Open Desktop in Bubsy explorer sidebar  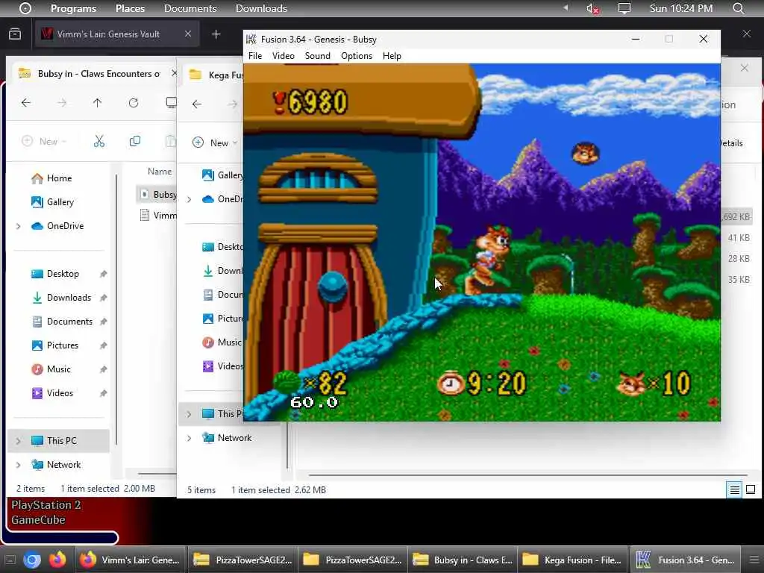63,274
